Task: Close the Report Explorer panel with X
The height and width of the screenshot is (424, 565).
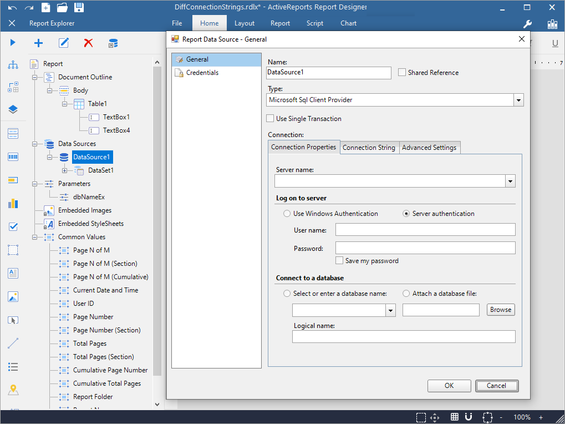Action: click(12, 23)
